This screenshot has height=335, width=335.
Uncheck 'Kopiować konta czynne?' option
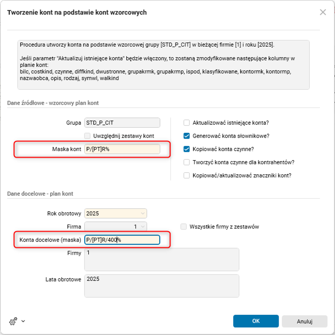pos(187,149)
